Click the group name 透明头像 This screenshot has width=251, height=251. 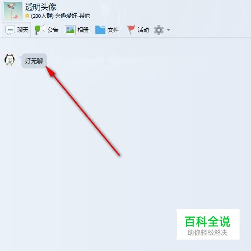pyautogui.click(x=41, y=7)
